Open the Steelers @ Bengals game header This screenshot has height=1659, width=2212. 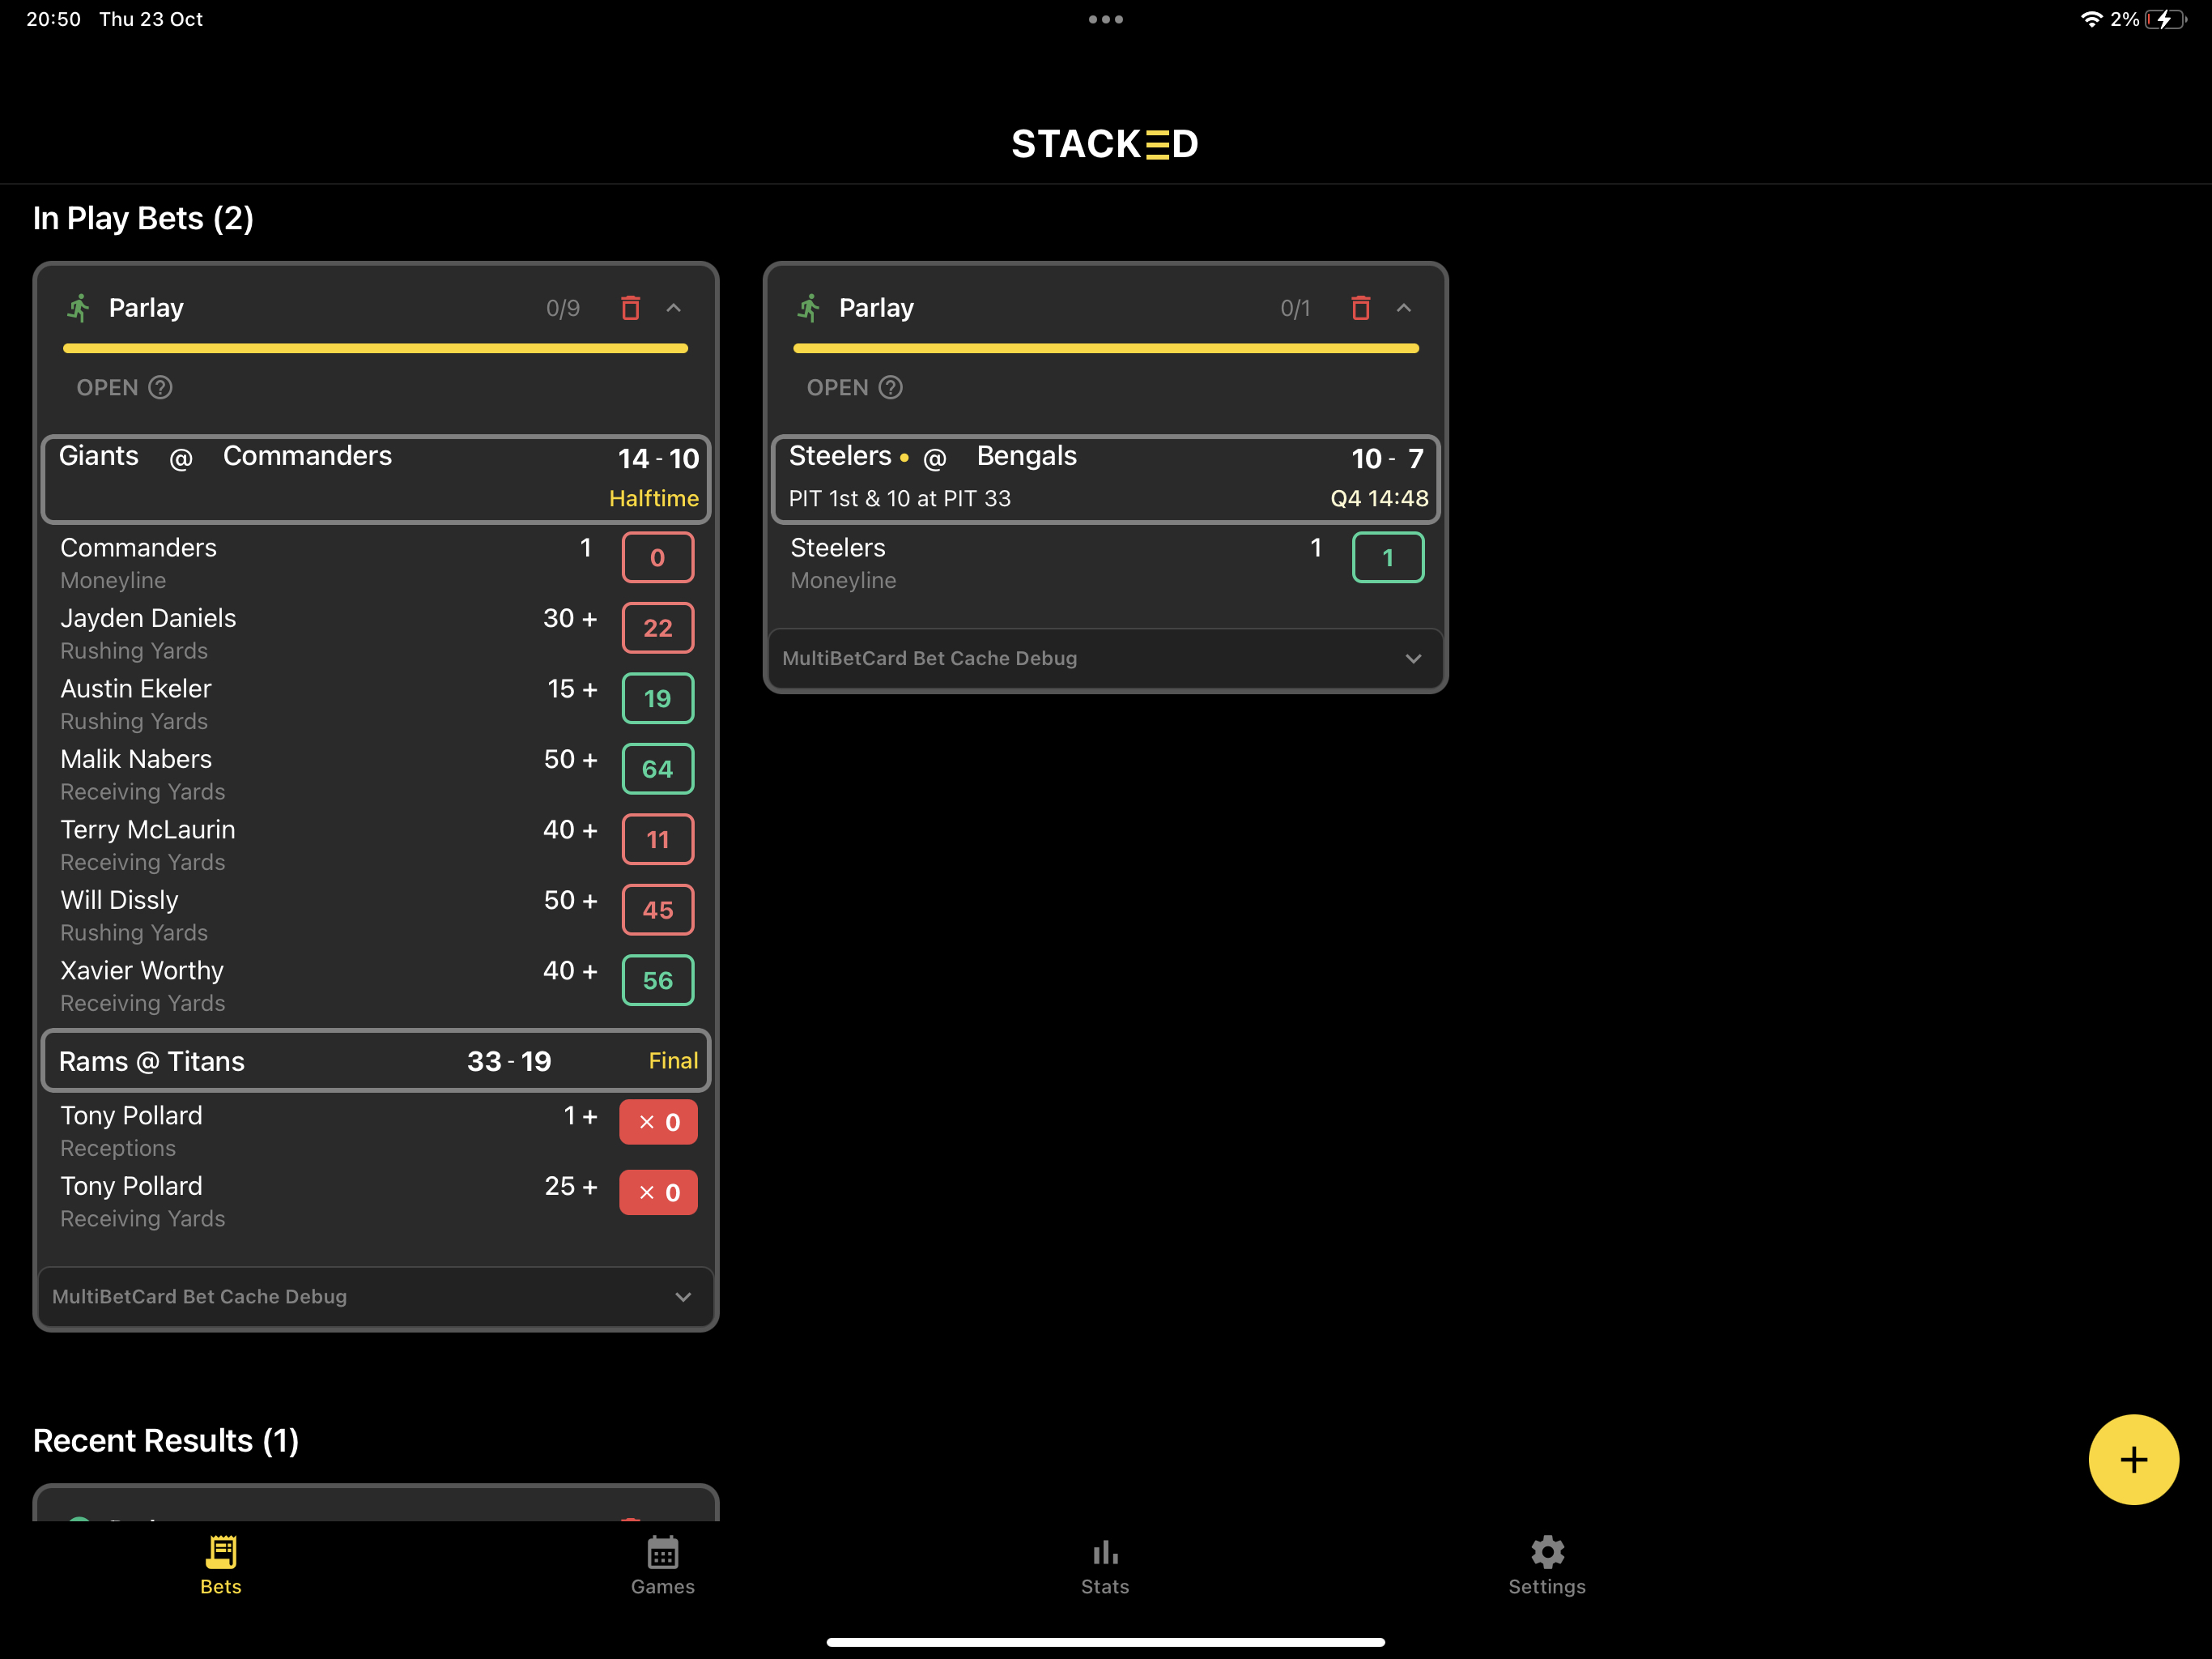(x=1106, y=478)
